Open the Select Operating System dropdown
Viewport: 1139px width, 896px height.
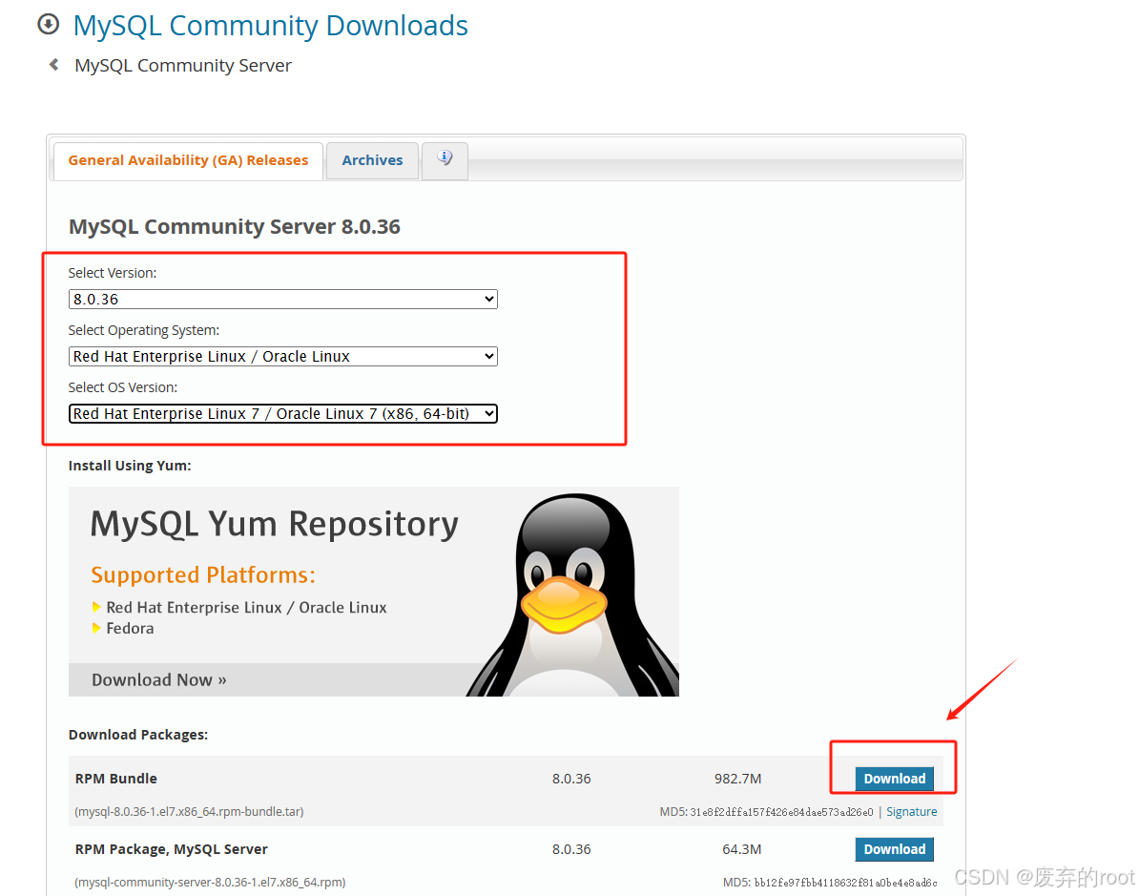click(x=282, y=356)
